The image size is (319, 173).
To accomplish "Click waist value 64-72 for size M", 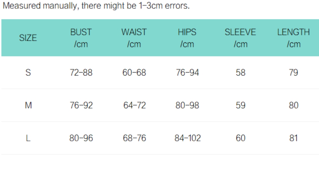I will (134, 105).
